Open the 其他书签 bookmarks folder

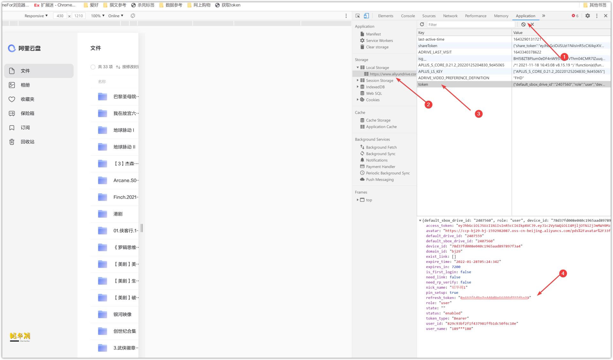tap(594, 5)
